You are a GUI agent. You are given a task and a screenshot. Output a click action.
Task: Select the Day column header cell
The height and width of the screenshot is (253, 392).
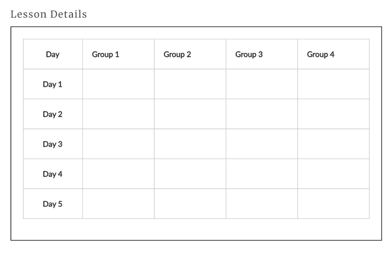(53, 54)
